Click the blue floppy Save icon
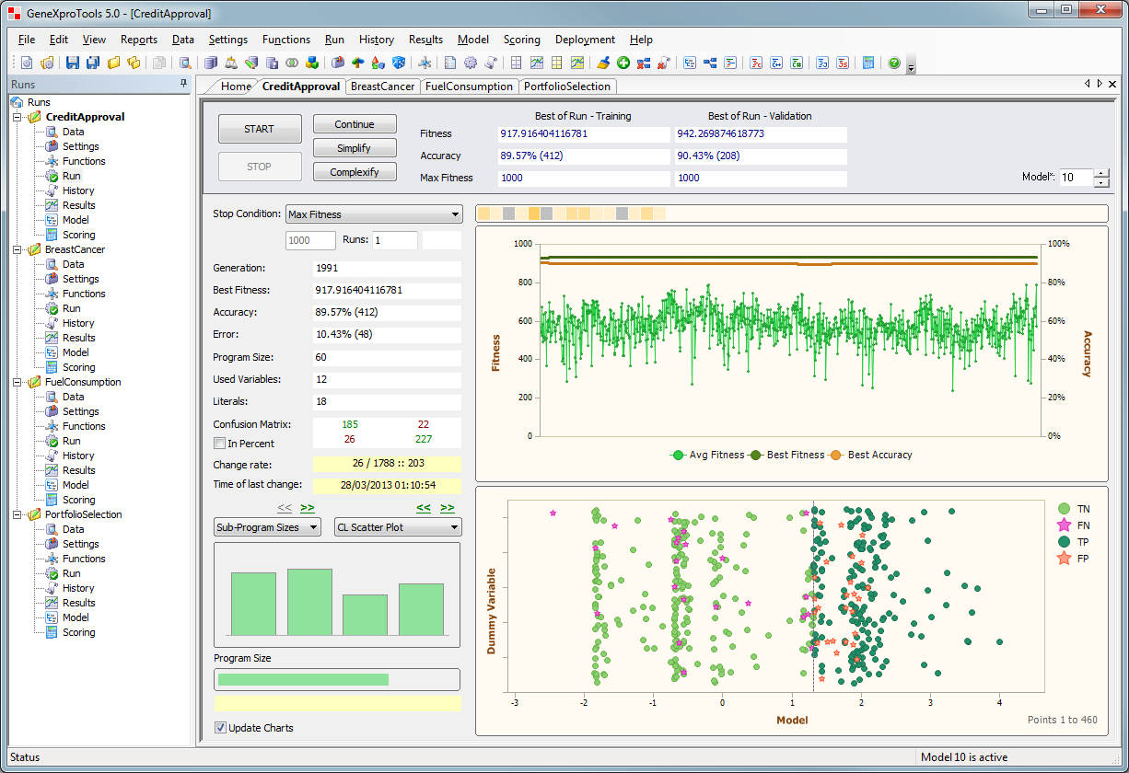Viewport: 1129px width, 773px height. coord(72,63)
